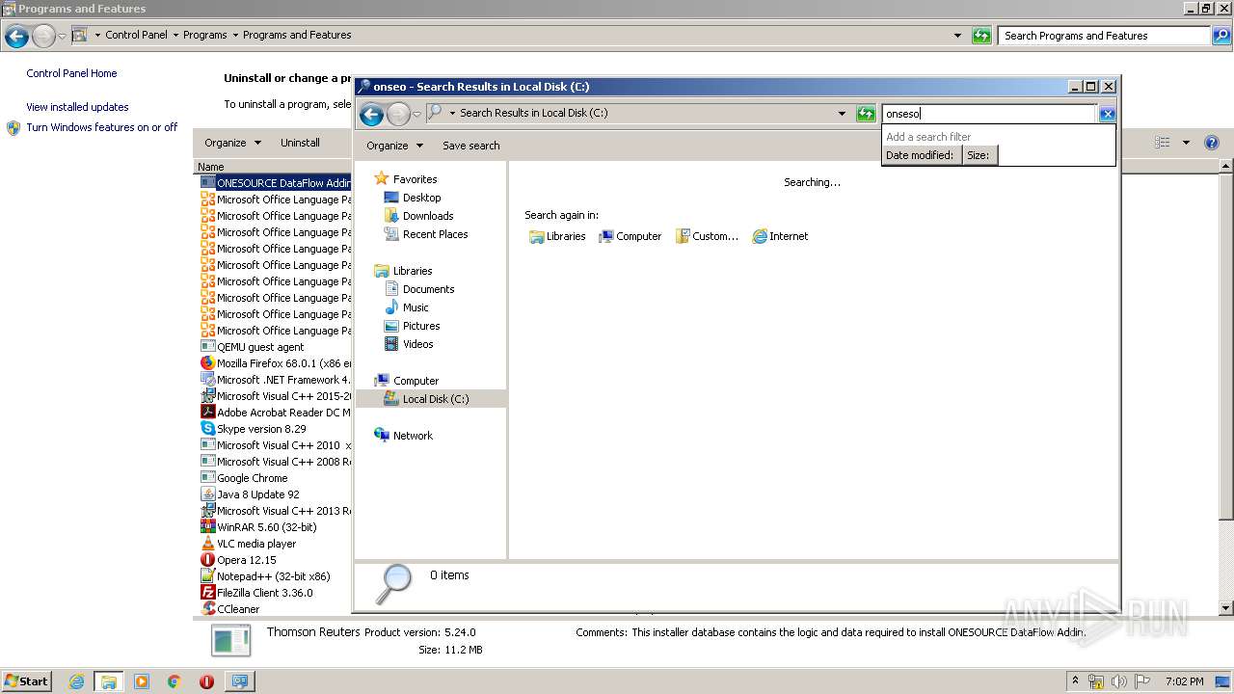Screen dimensions: 1234x694
Task: Open Control Panel breadcrumb dropdown arrow
Action: point(175,36)
